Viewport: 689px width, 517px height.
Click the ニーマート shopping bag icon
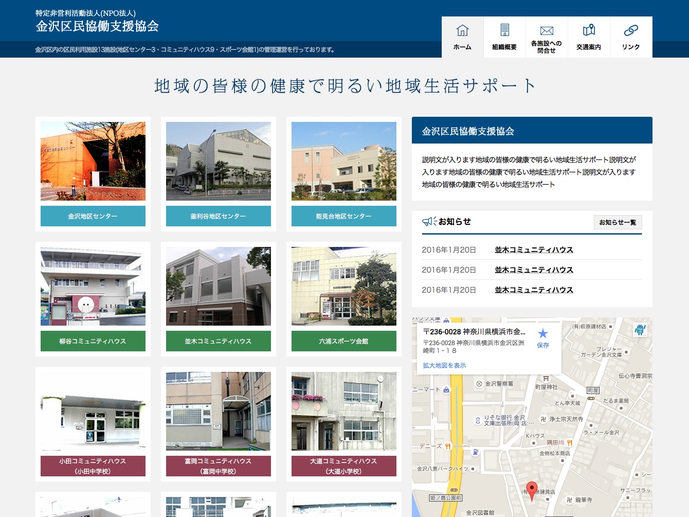[x=446, y=389]
